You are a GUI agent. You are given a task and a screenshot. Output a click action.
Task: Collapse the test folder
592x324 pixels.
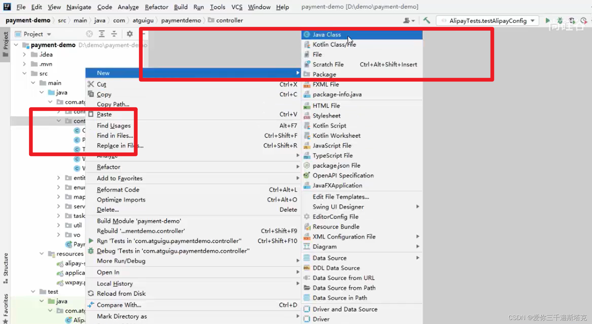(x=33, y=291)
